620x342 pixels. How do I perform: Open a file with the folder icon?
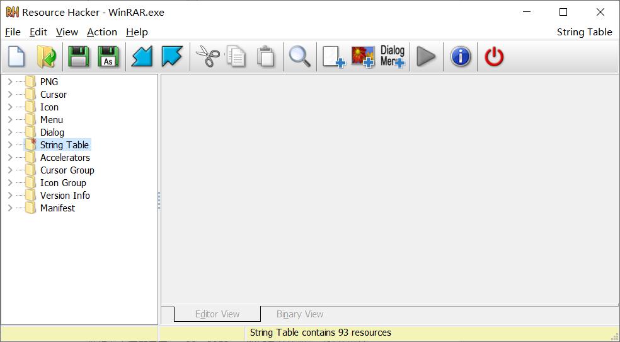[46, 57]
